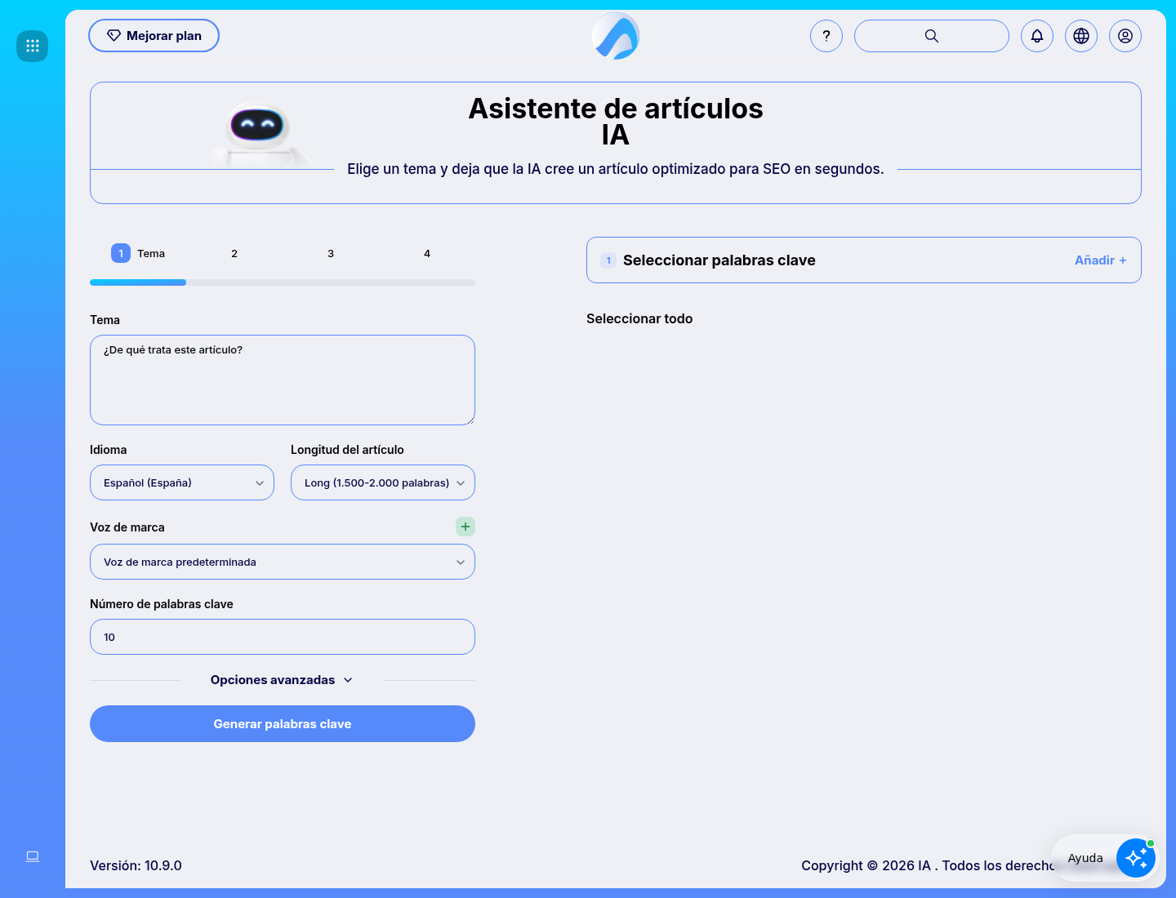
Task: Click the Seleccionar palabras clave header
Action: click(719, 260)
